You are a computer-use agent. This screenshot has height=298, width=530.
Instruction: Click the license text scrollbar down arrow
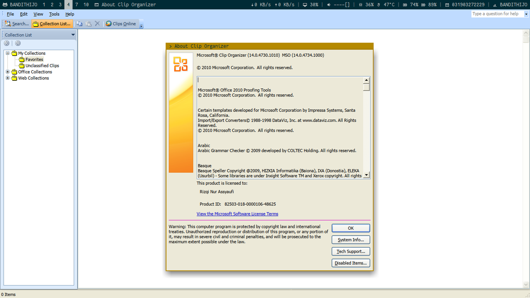[x=366, y=175]
